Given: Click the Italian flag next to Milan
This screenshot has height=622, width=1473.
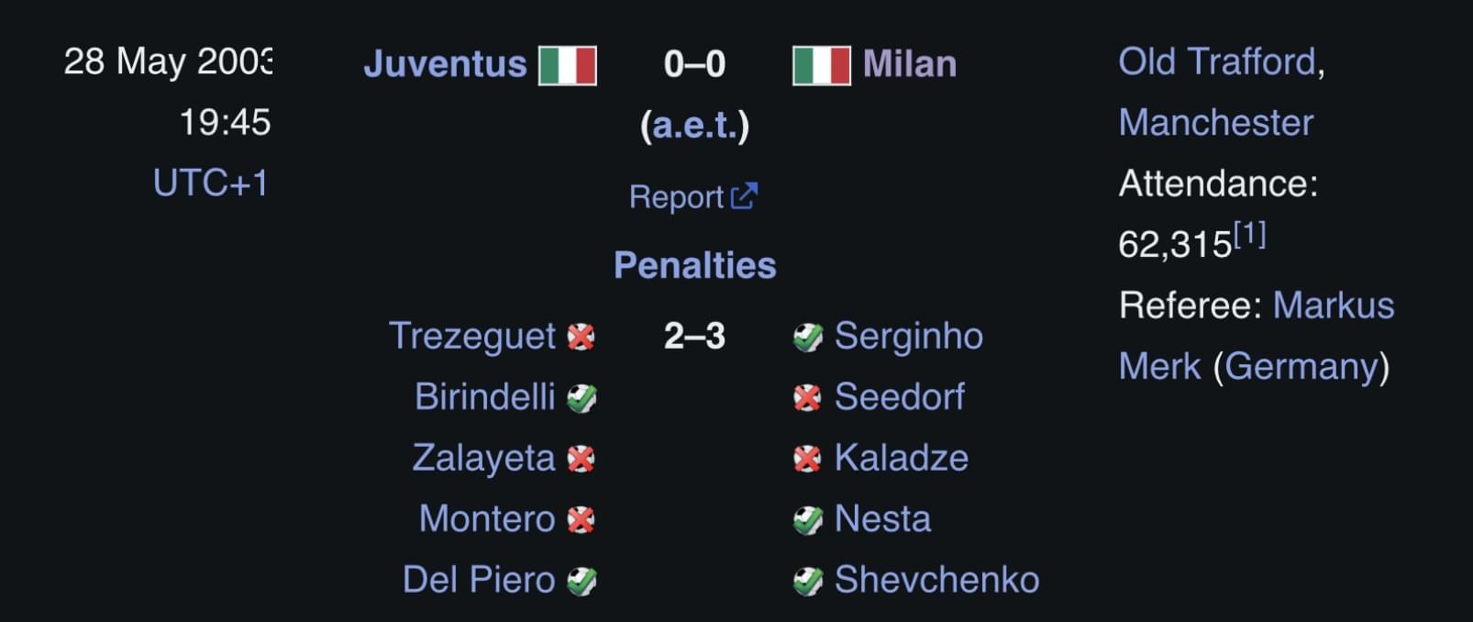Looking at the screenshot, I should [x=821, y=65].
